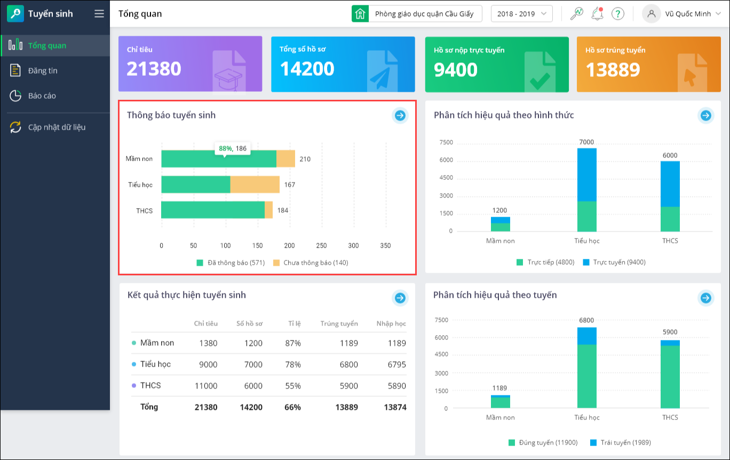Click the Đăng tin document icon
Image resolution: width=730 pixels, height=460 pixels.
(x=15, y=70)
